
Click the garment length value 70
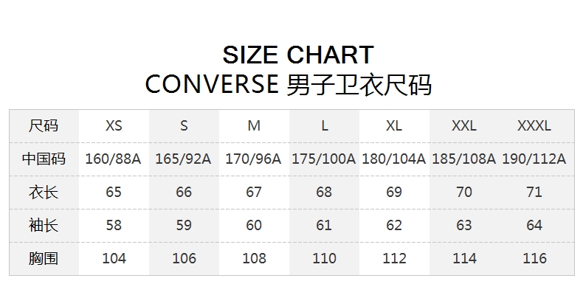[464, 193]
